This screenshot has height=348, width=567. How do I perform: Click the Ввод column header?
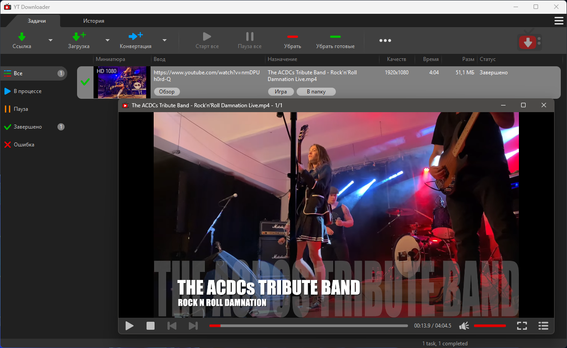pos(159,59)
